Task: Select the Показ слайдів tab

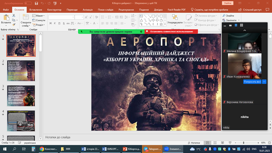Action: pyautogui.click(x=105, y=10)
